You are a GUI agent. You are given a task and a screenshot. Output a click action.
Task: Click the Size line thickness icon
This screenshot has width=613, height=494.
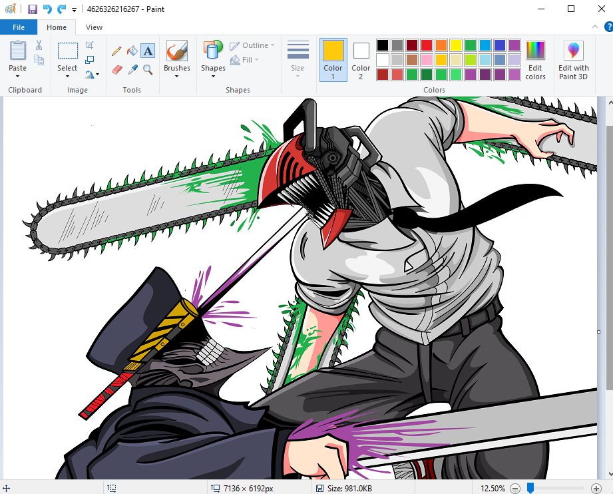click(x=298, y=50)
